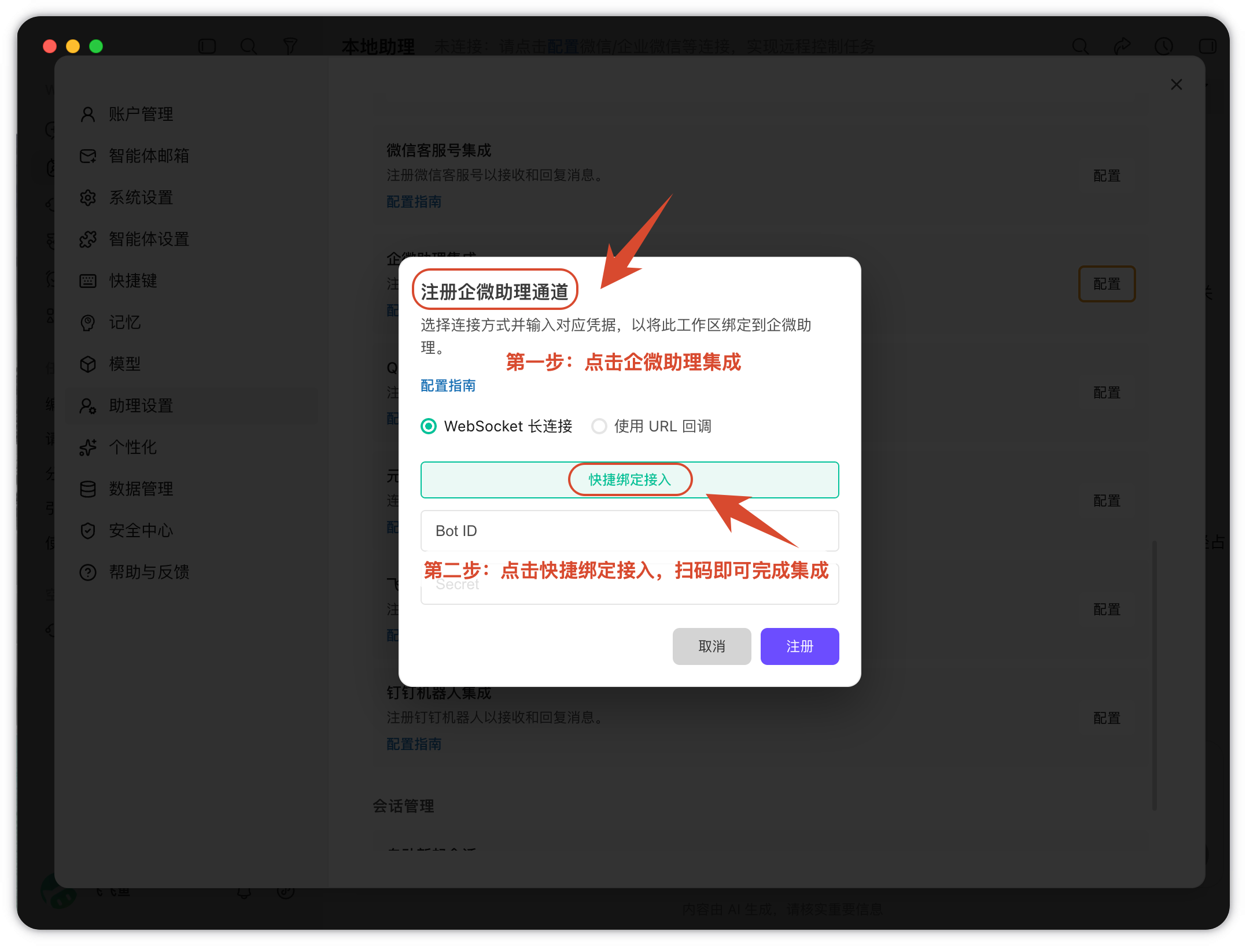Click 配置 for 企微助理集成
Image resolution: width=1246 pixels, height=946 pixels.
point(1107,284)
